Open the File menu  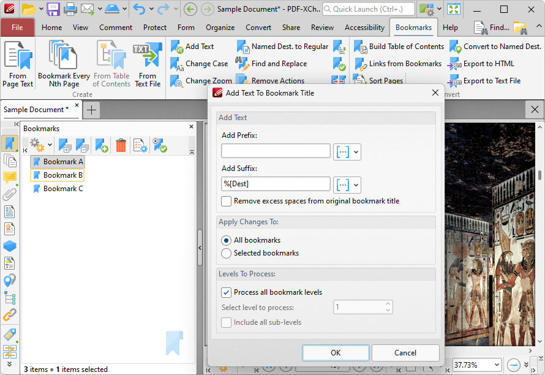point(17,28)
